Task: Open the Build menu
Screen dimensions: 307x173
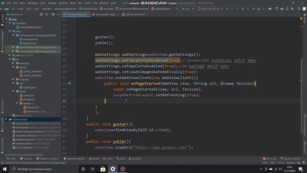Action: click(73, 3)
